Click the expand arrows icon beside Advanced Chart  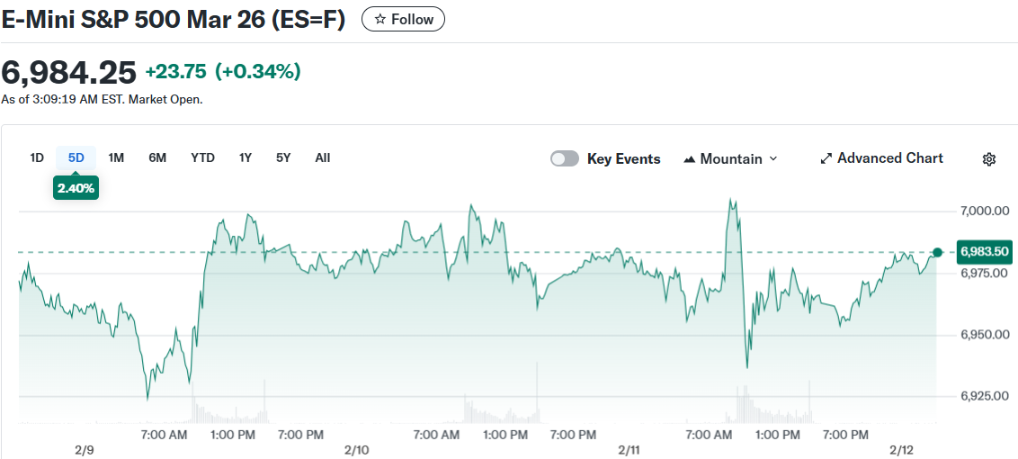826,158
